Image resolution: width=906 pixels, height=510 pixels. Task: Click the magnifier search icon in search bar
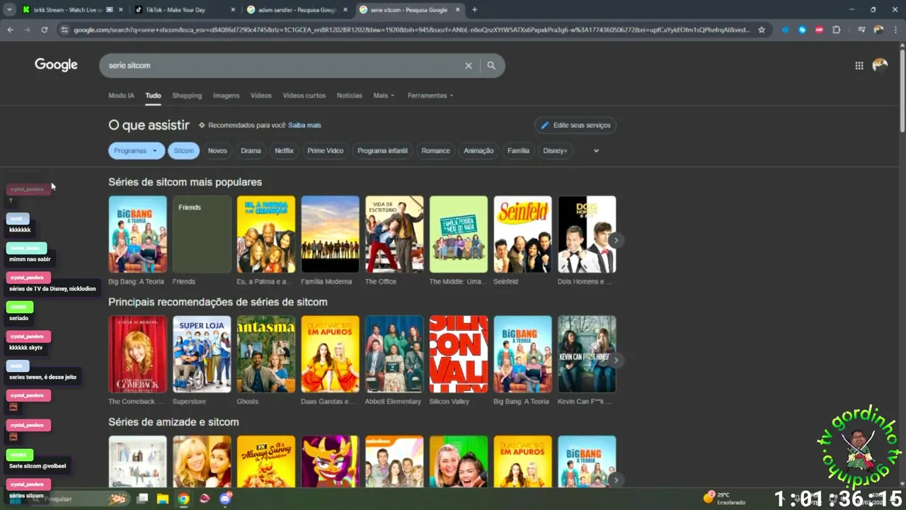pyautogui.click(x=491, y=65)
